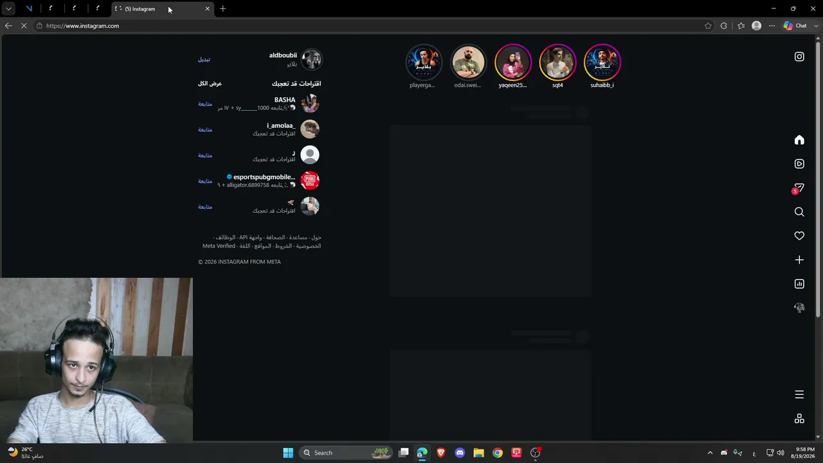
Task: Open the الوظائف footer link
Action: point(226,237)
